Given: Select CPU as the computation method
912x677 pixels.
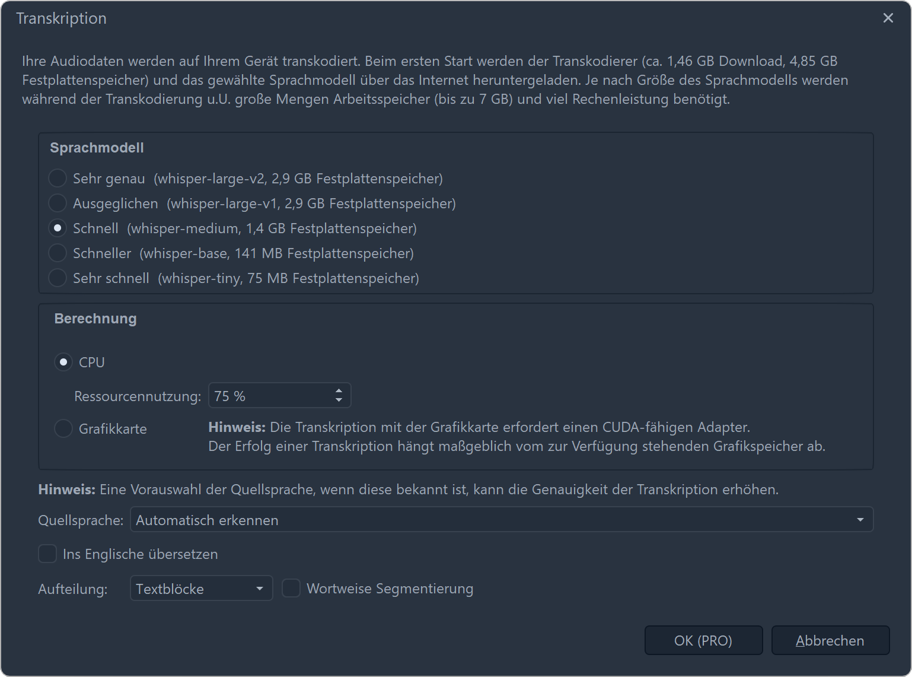Looking at the screenshot, I should click(63, 362).
